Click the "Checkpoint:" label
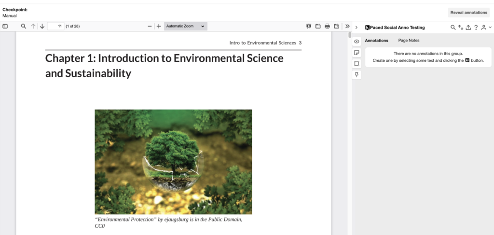The height and width of the screenshot is (235, 494). click(x=15, y=10)
